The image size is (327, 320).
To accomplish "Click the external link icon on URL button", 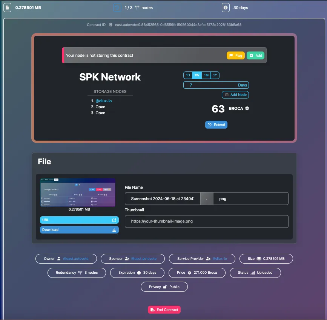I will pos(114,220).
